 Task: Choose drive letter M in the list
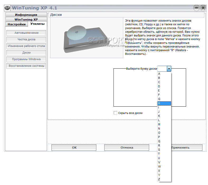pyautogui.click(x=164, y=124)
